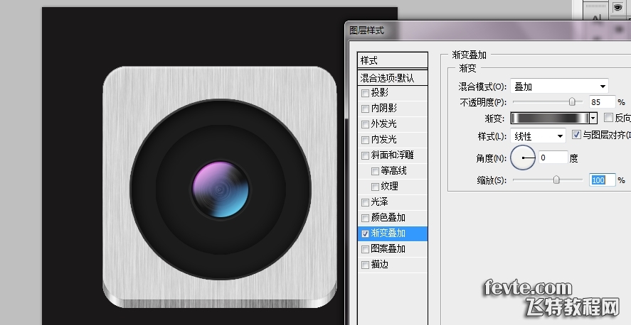631x325 pixels.
Task: Select 混合选项:默认 in styles list
Action: (393, 77)
